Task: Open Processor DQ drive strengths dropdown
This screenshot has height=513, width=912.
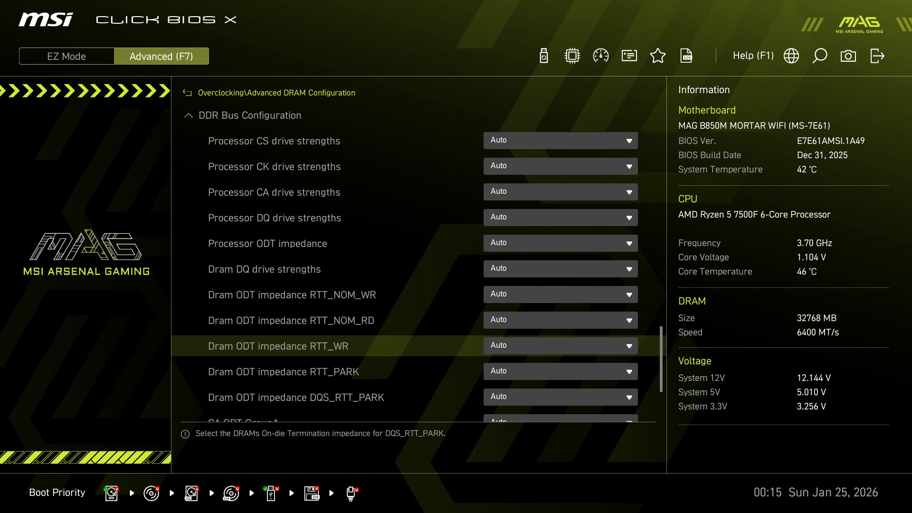Action: pos(560,218)
